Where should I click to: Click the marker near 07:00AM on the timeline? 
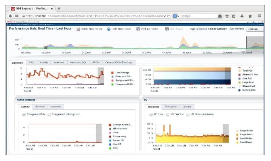coord(46,47)
